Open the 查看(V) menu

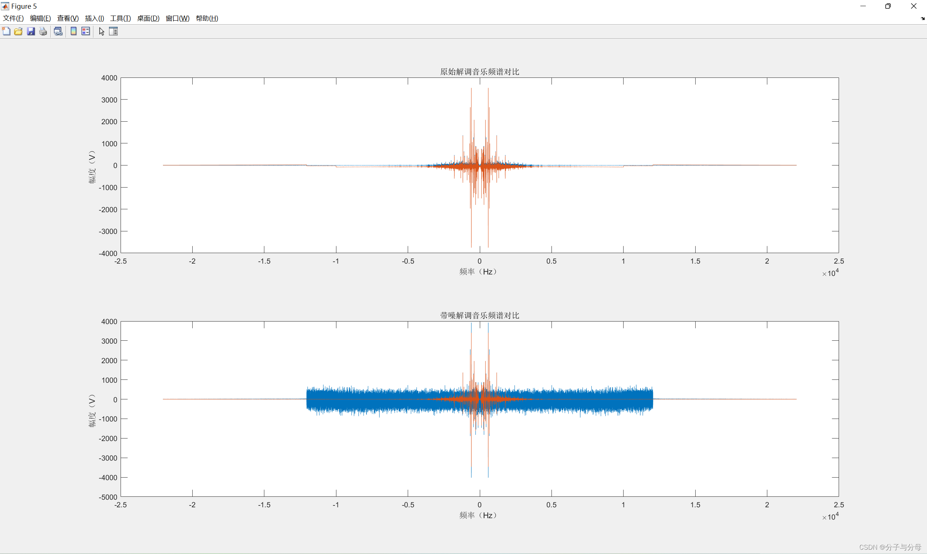point(68,18)
